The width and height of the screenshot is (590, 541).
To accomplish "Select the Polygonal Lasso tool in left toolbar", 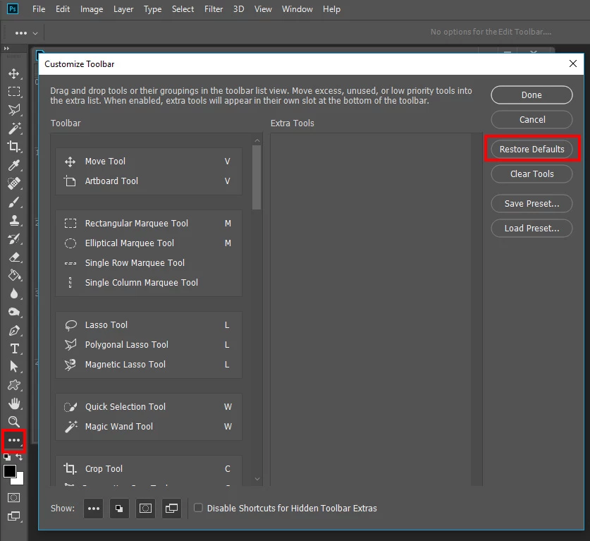I will [14, 110].
